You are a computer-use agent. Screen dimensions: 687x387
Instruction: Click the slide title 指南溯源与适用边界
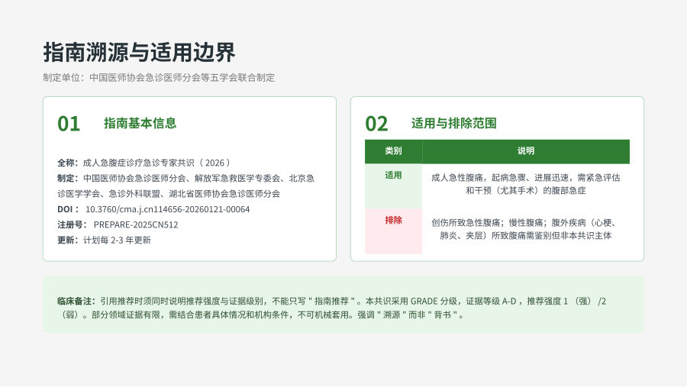(139, 53)
